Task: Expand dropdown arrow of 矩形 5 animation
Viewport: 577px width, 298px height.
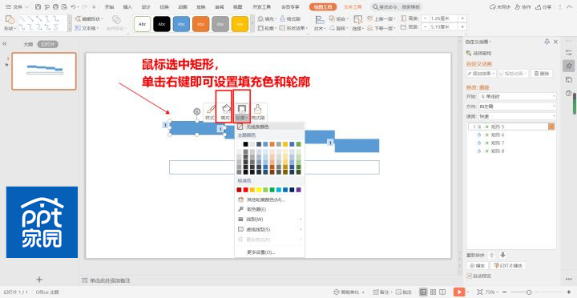Action: tap(551, 127)
